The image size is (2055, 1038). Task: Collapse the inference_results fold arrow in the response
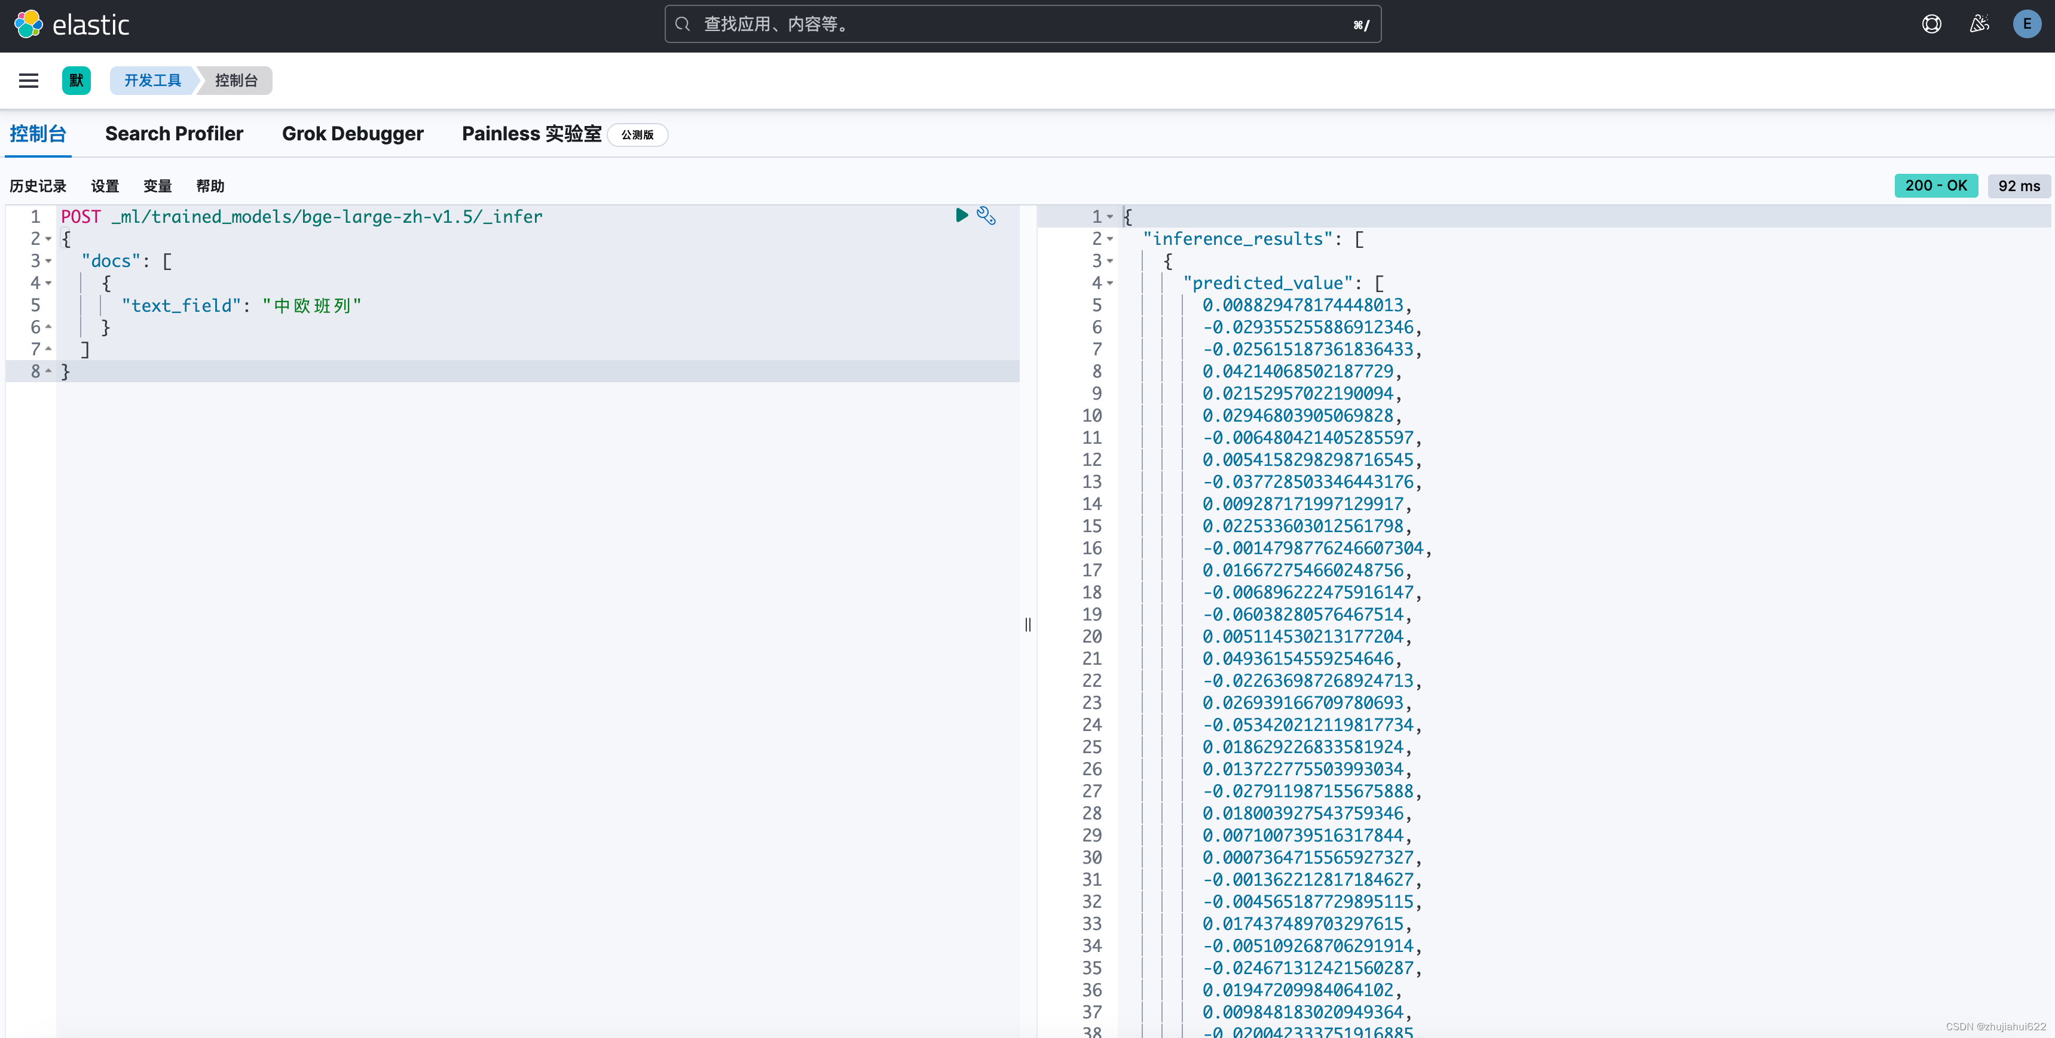(1109, 239)
